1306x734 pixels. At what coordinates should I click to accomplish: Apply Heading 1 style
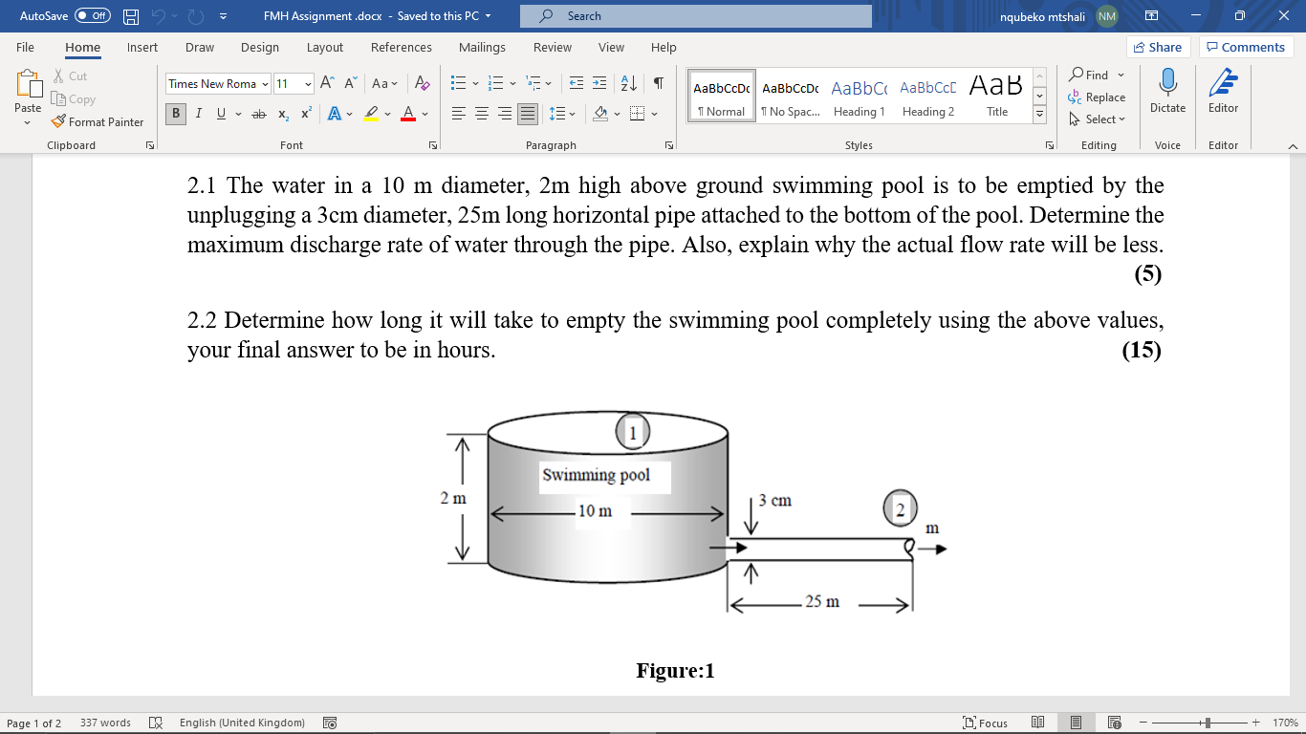click(x=859, y=95)
